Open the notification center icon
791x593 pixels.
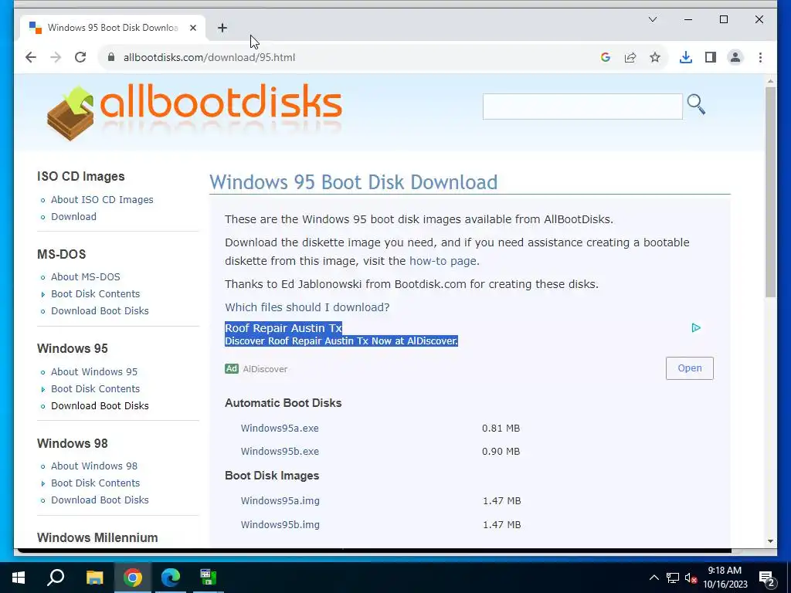[x=767, y=578]
